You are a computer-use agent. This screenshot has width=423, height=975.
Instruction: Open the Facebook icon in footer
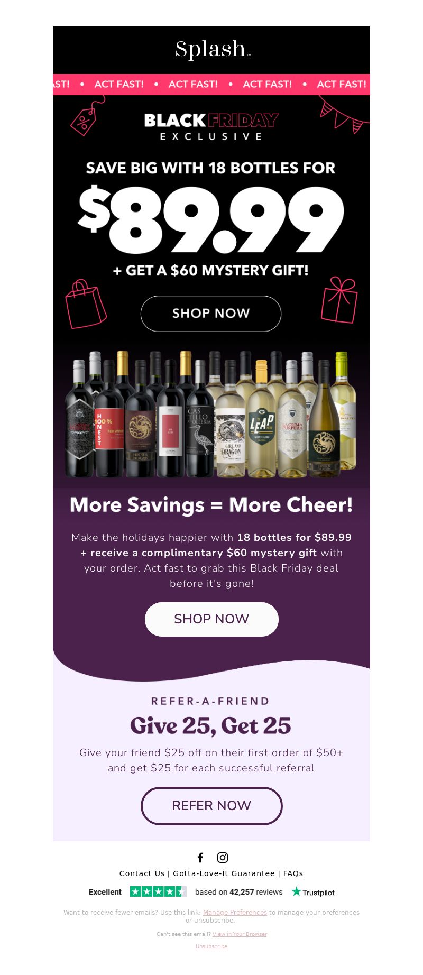point(200,857)
